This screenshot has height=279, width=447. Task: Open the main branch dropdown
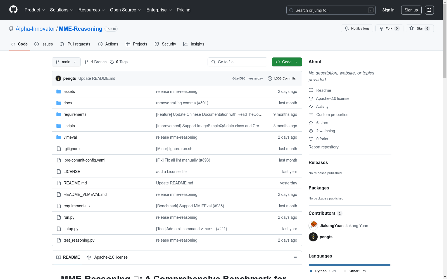pyautogui.click(x=66, y=62)
